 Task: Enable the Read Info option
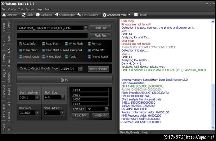click(x=21, y=44)
